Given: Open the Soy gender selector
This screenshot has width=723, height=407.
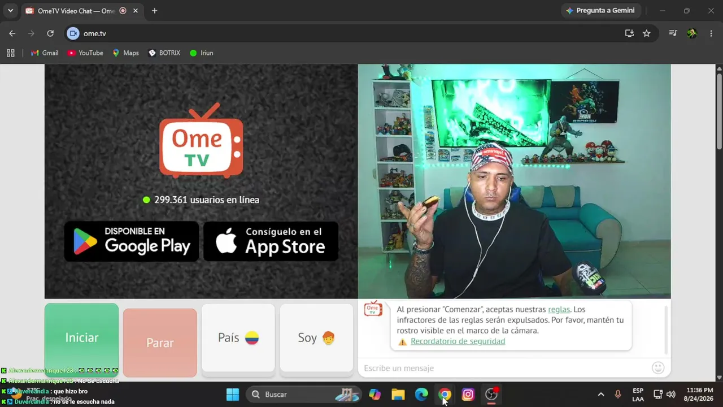Looking at the screenshot, I should tap(317, 338).
